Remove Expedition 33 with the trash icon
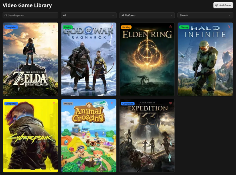 [x=170, y=103]
